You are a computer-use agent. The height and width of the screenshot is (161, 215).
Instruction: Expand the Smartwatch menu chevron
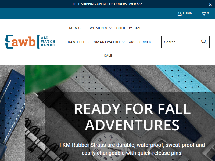(123, 42)
